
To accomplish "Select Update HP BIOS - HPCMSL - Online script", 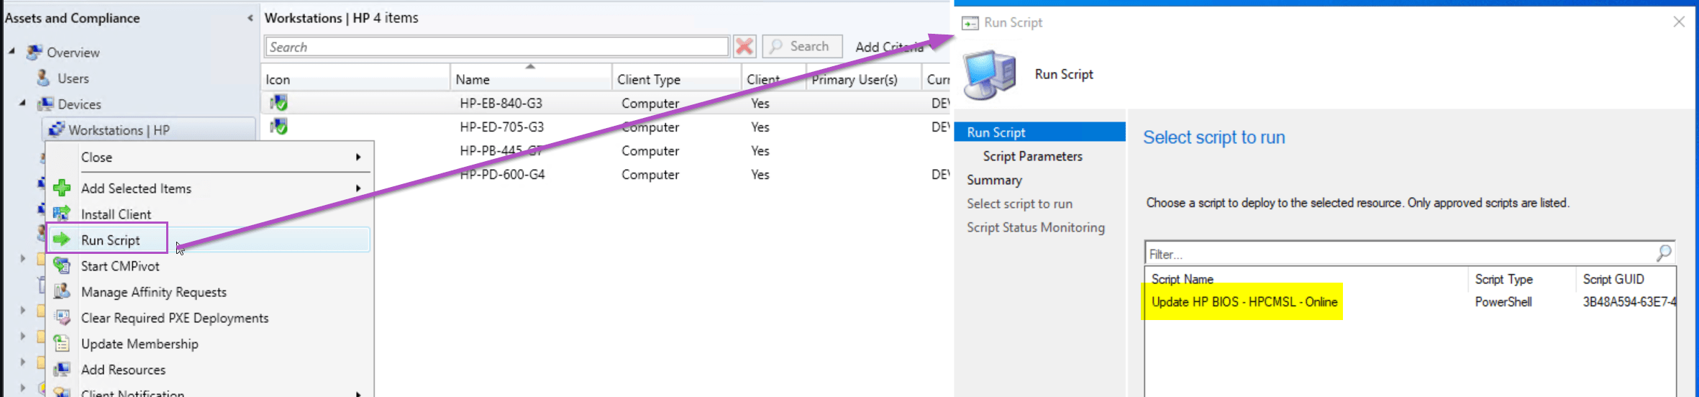I will pyautogui.click(x=1244, y=302).
